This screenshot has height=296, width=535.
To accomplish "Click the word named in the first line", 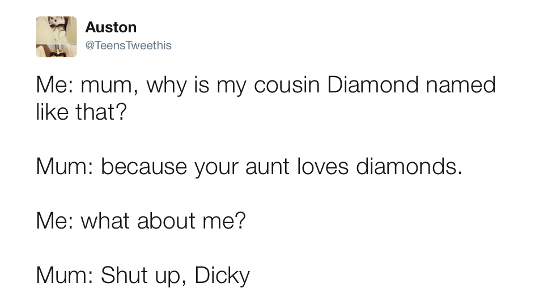I will [x=461, y=84].
